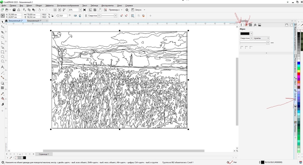Screen dimensions: 303x165
Task: Click the Export icon
Action: pyautogui.click(x=60, y=10)
